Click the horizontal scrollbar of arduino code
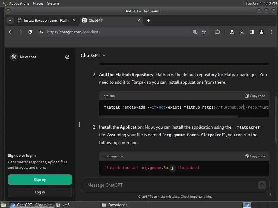Screen dimensions: 278x208 pos(169,116)
